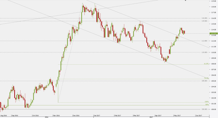Click the 110.000 horizontal line label

204,52
